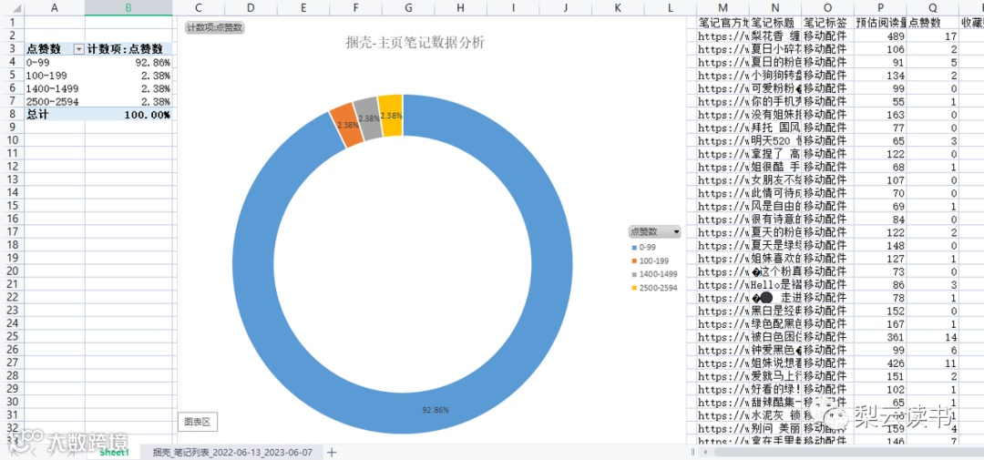Select the 100.00% total cell
The width and height of the screenshot is (984, 460).
point(128,115)
